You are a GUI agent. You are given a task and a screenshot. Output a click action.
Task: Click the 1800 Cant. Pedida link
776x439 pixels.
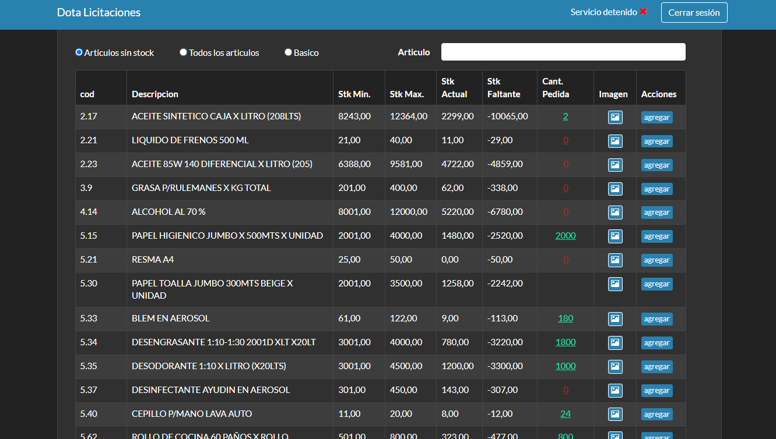point(565,342)
